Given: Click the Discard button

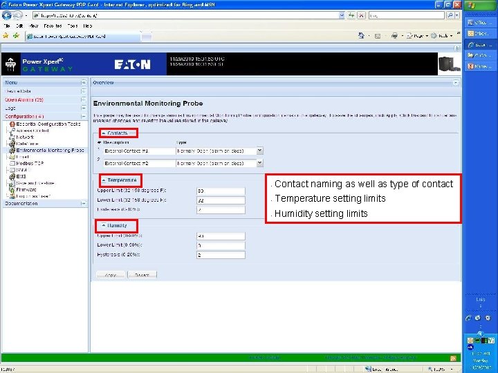Looking at the screenshot, I should [x=142, y=275].
